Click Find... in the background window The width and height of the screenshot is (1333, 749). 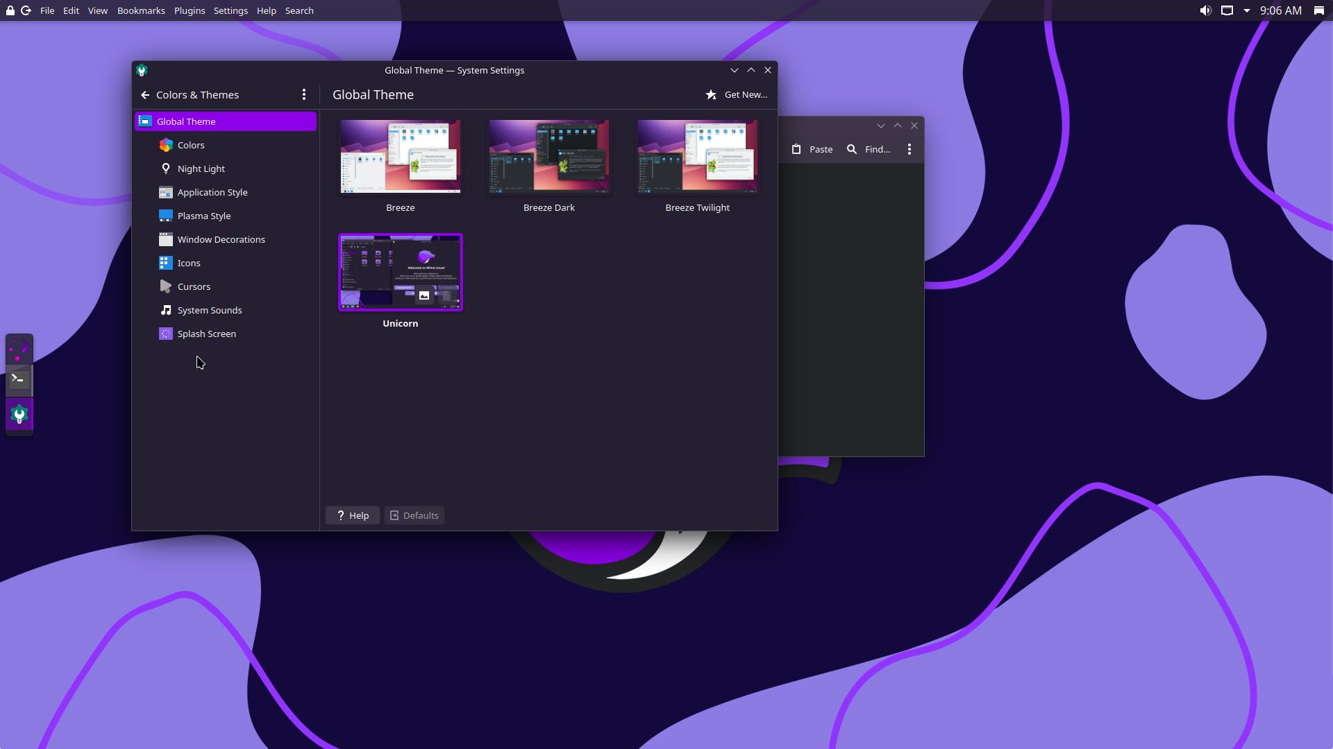(869, 149)
